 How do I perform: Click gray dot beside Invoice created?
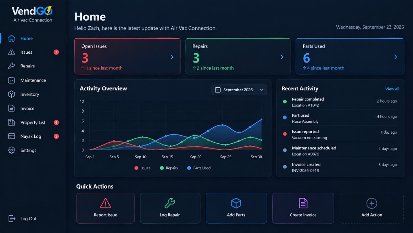[285, 167]
